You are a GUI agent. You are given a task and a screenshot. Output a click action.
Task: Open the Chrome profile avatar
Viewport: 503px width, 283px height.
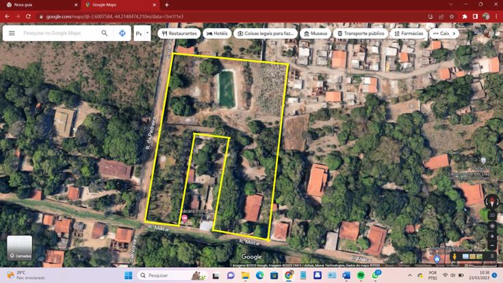click(x=486, y=16)
